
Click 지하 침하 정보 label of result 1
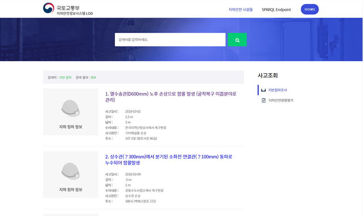pos(71,127)
